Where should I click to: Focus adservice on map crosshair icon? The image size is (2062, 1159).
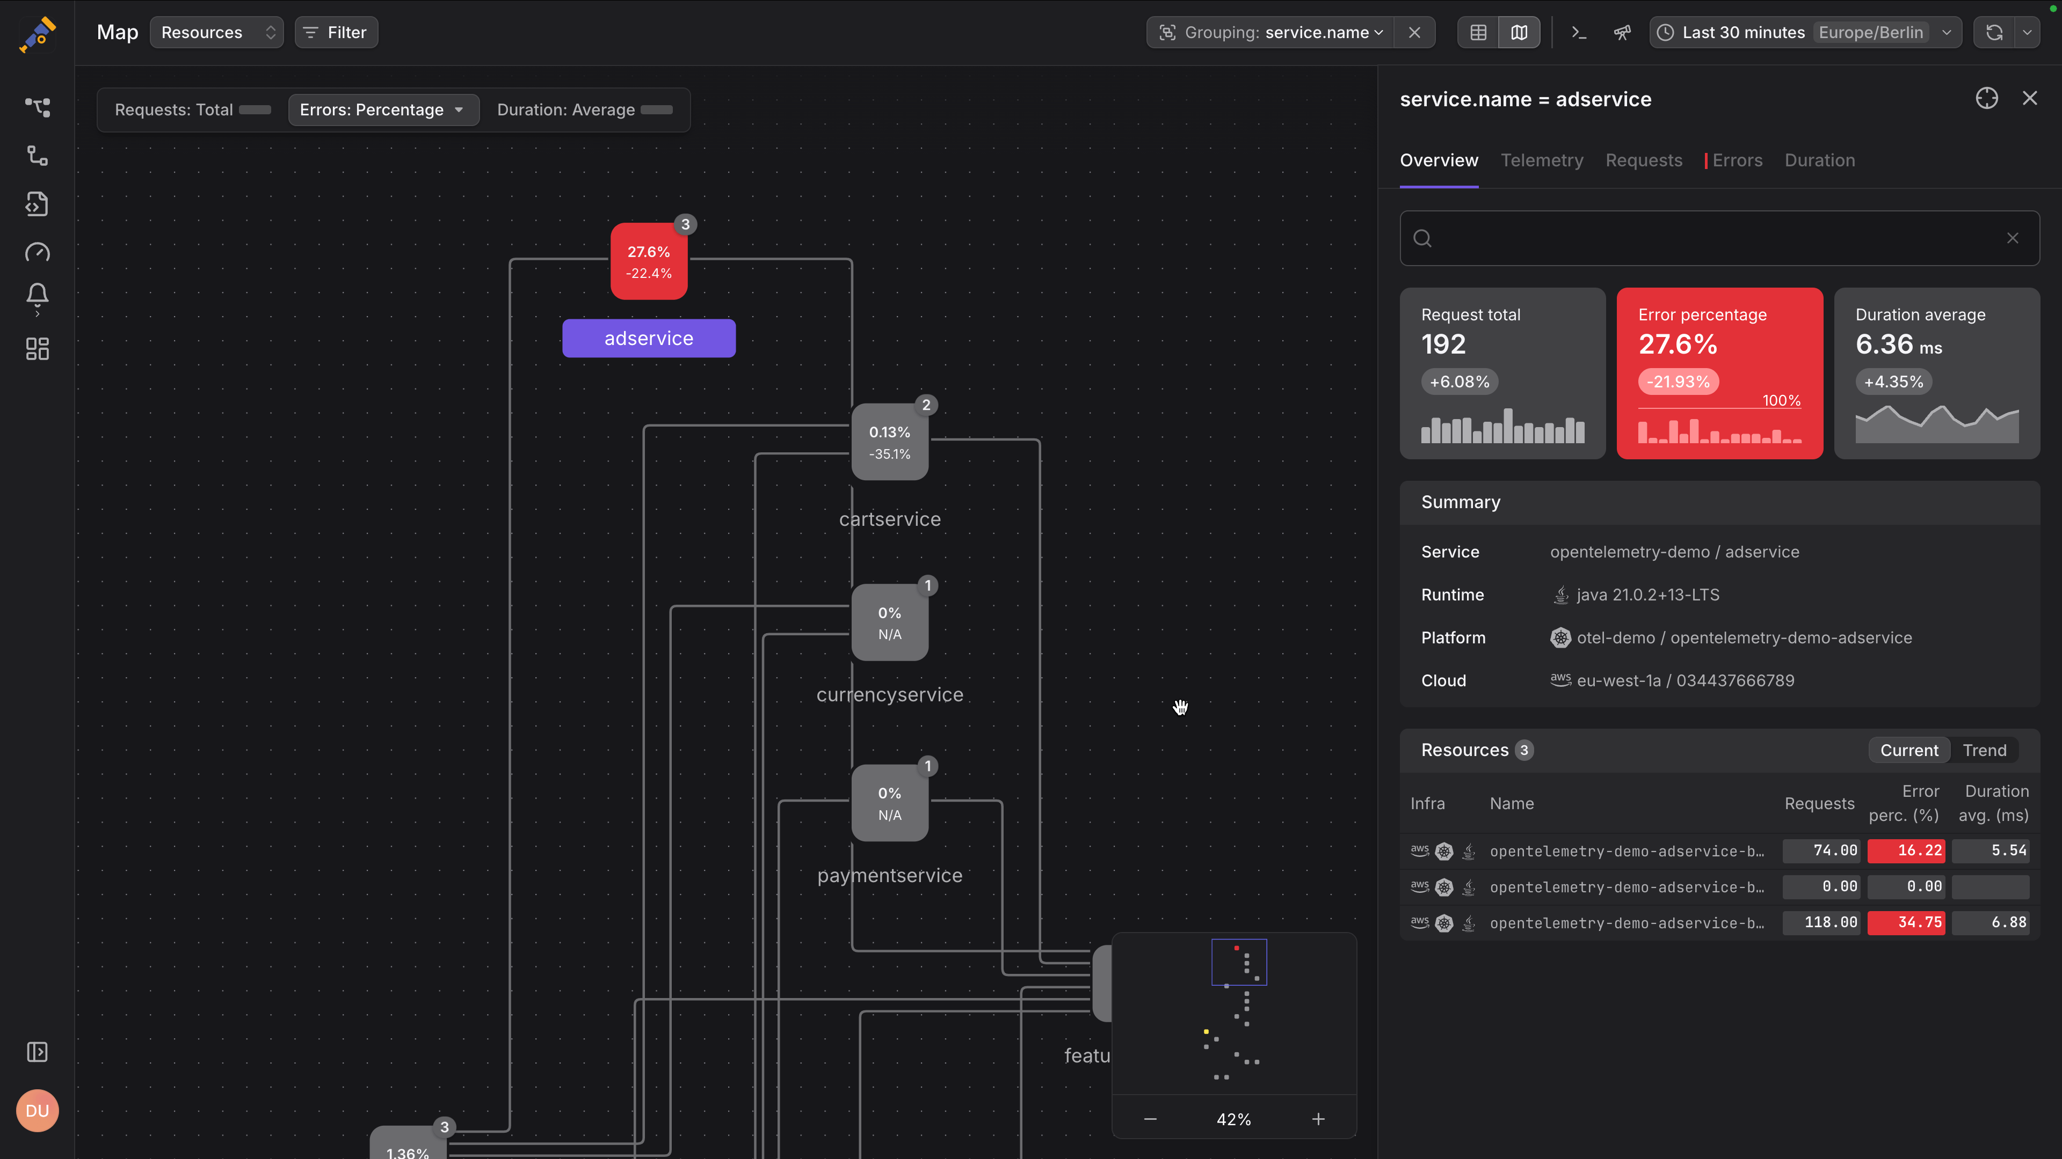[1987, 98]
